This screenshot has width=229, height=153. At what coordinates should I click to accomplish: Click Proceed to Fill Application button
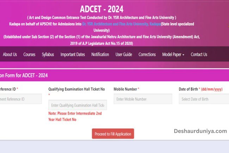click(x=113, y=134)
